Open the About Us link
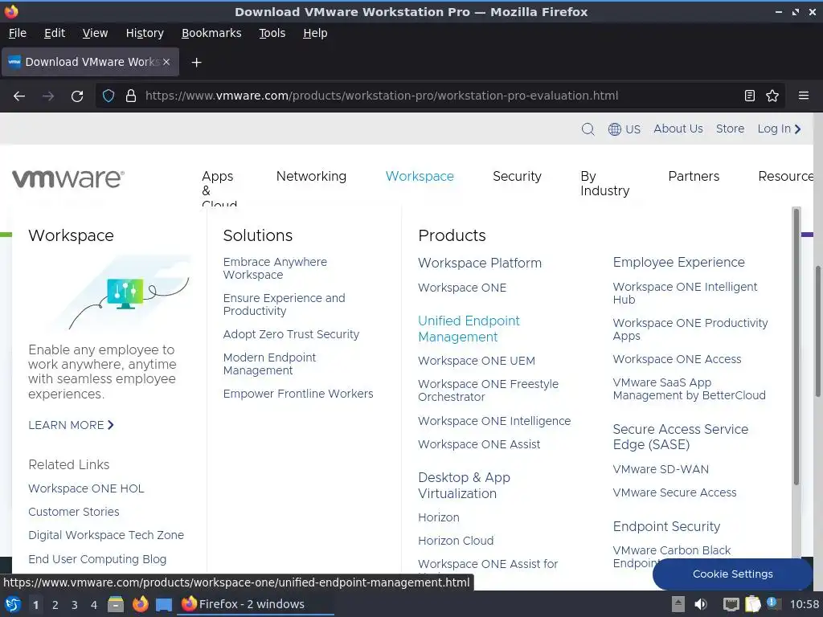The image size is (823, 617). [678, 129]
